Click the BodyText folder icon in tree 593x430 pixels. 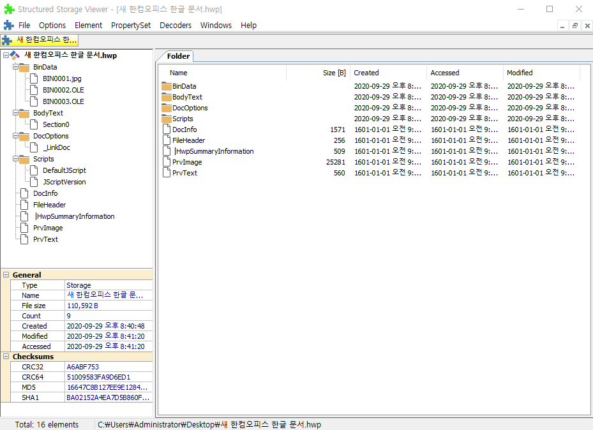pos(24,113)
